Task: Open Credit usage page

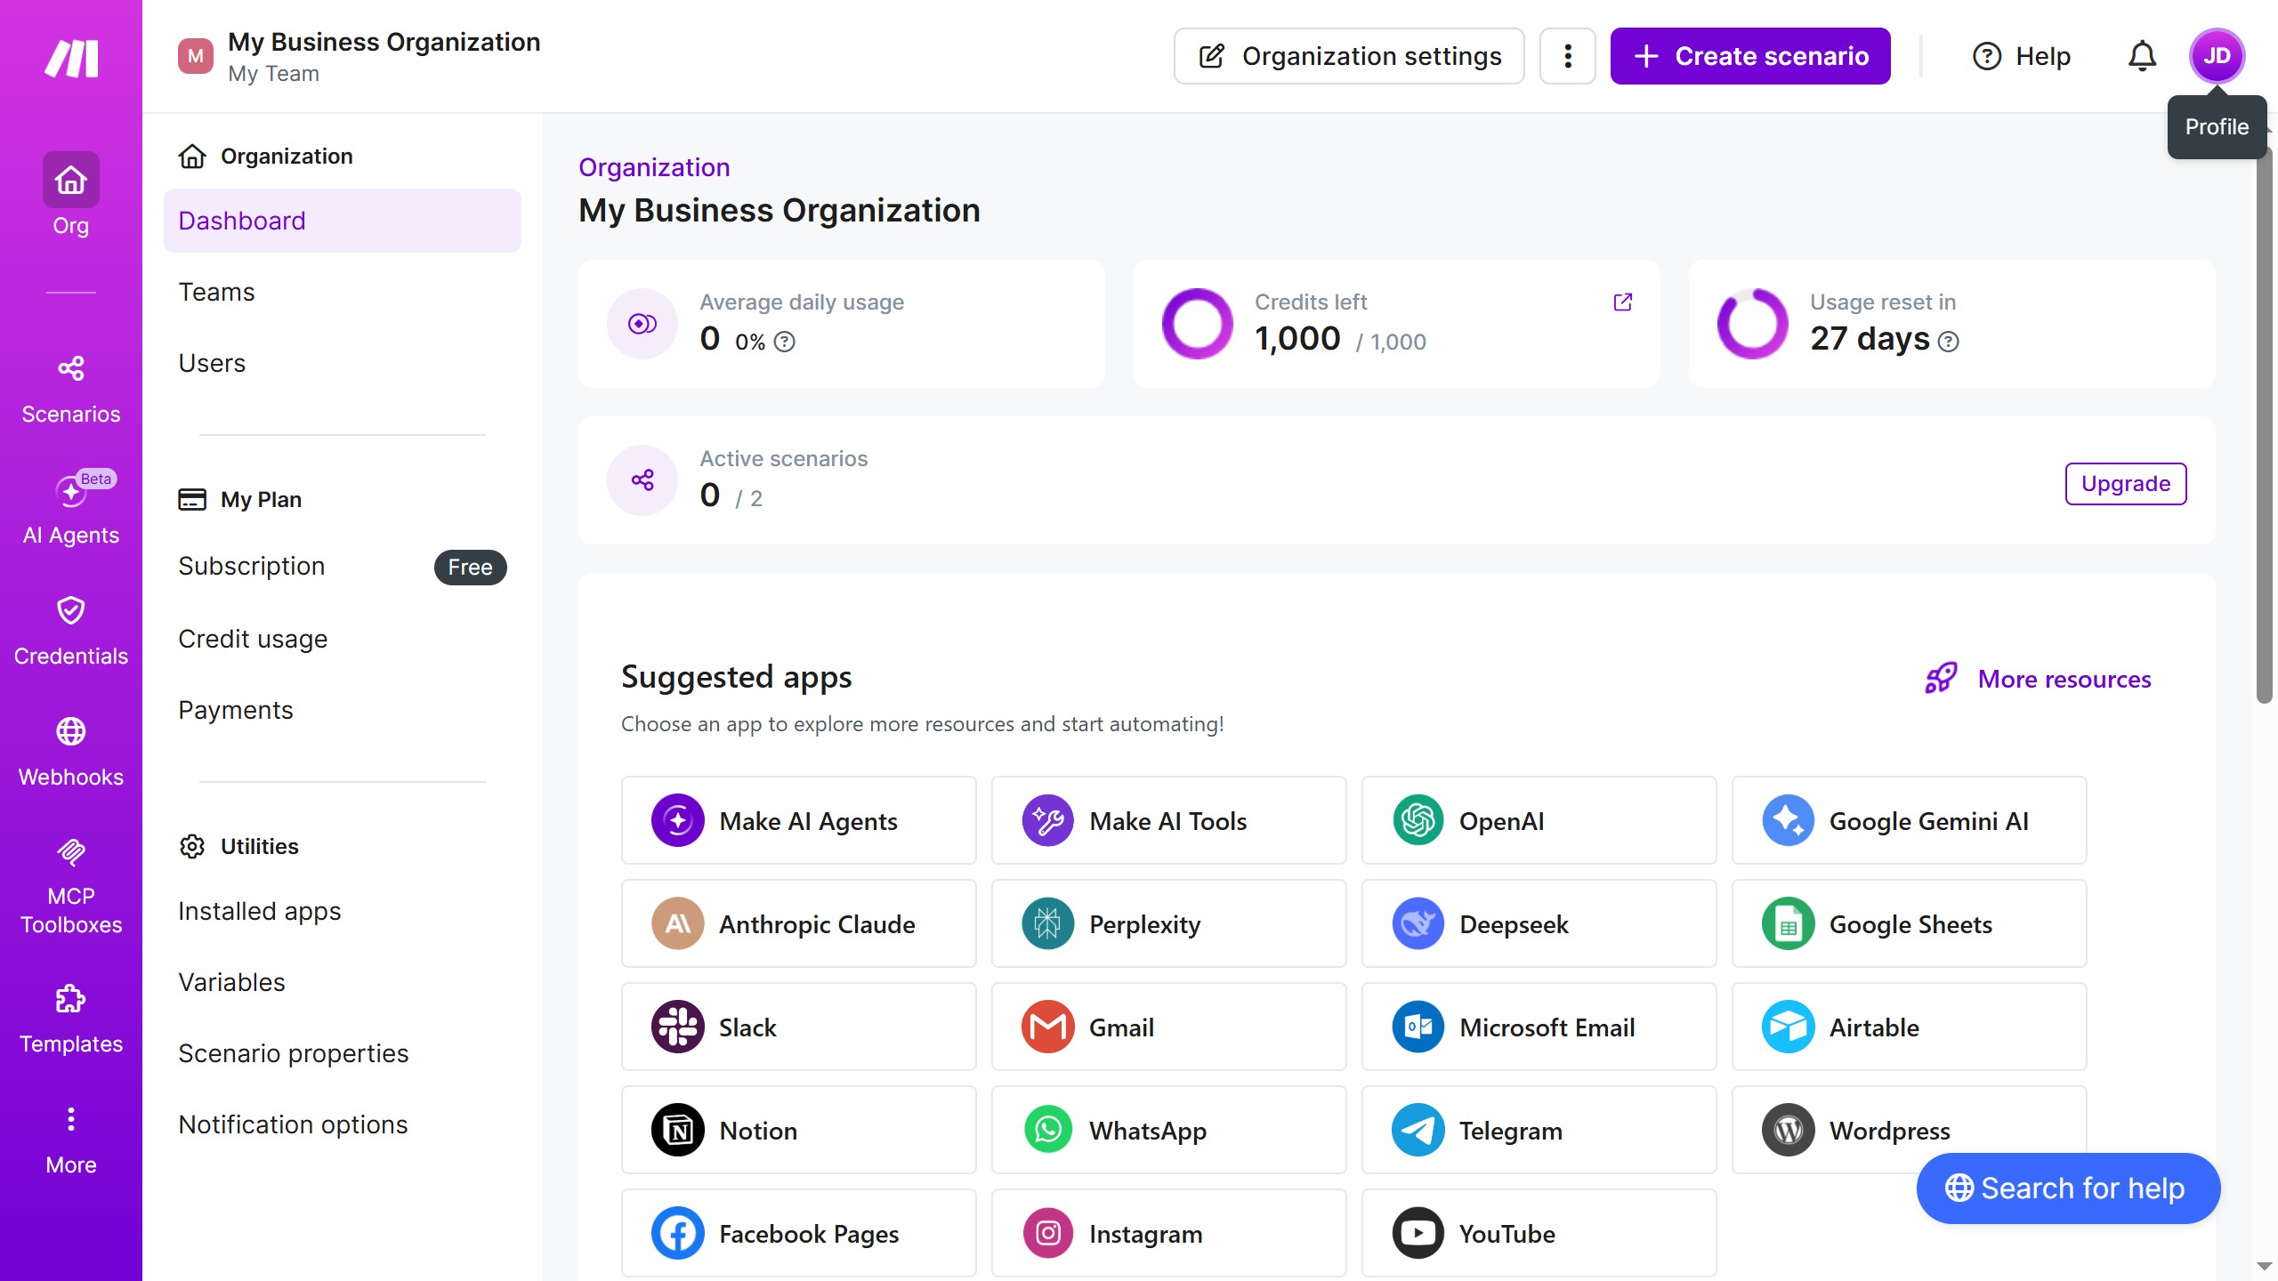Action: (x=343, y=639)
